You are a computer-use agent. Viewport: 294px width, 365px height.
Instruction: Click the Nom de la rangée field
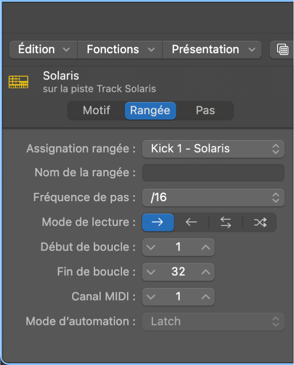point(213,173)
